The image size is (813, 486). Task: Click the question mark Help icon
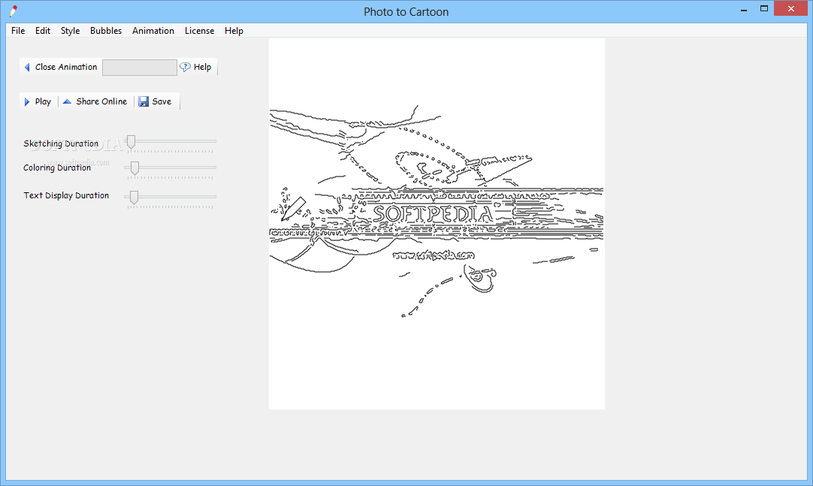(185, 67)
